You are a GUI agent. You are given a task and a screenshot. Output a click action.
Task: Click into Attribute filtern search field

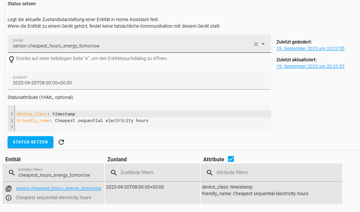coord(271,173)
